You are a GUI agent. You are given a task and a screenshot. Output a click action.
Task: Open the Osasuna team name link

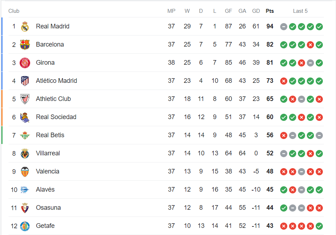[x=48, y=208]
